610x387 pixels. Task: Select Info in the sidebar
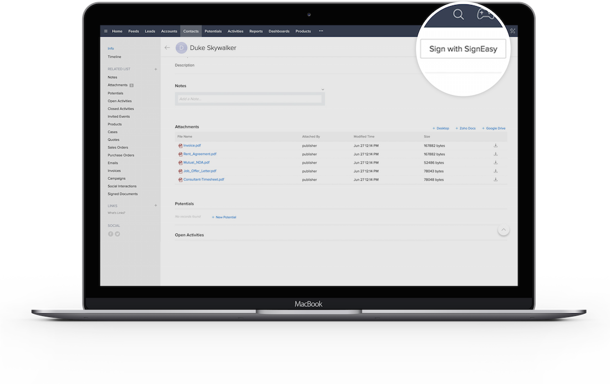click(x=111, y=49)
